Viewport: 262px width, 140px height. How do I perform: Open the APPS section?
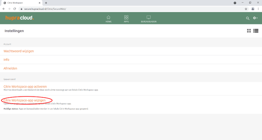tap(126, 19)
